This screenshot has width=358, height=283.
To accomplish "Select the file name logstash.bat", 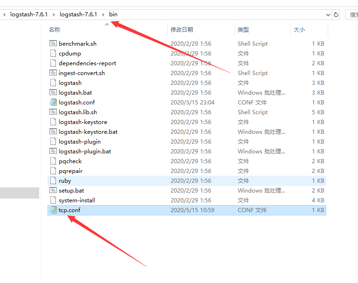I will (76, 93).
